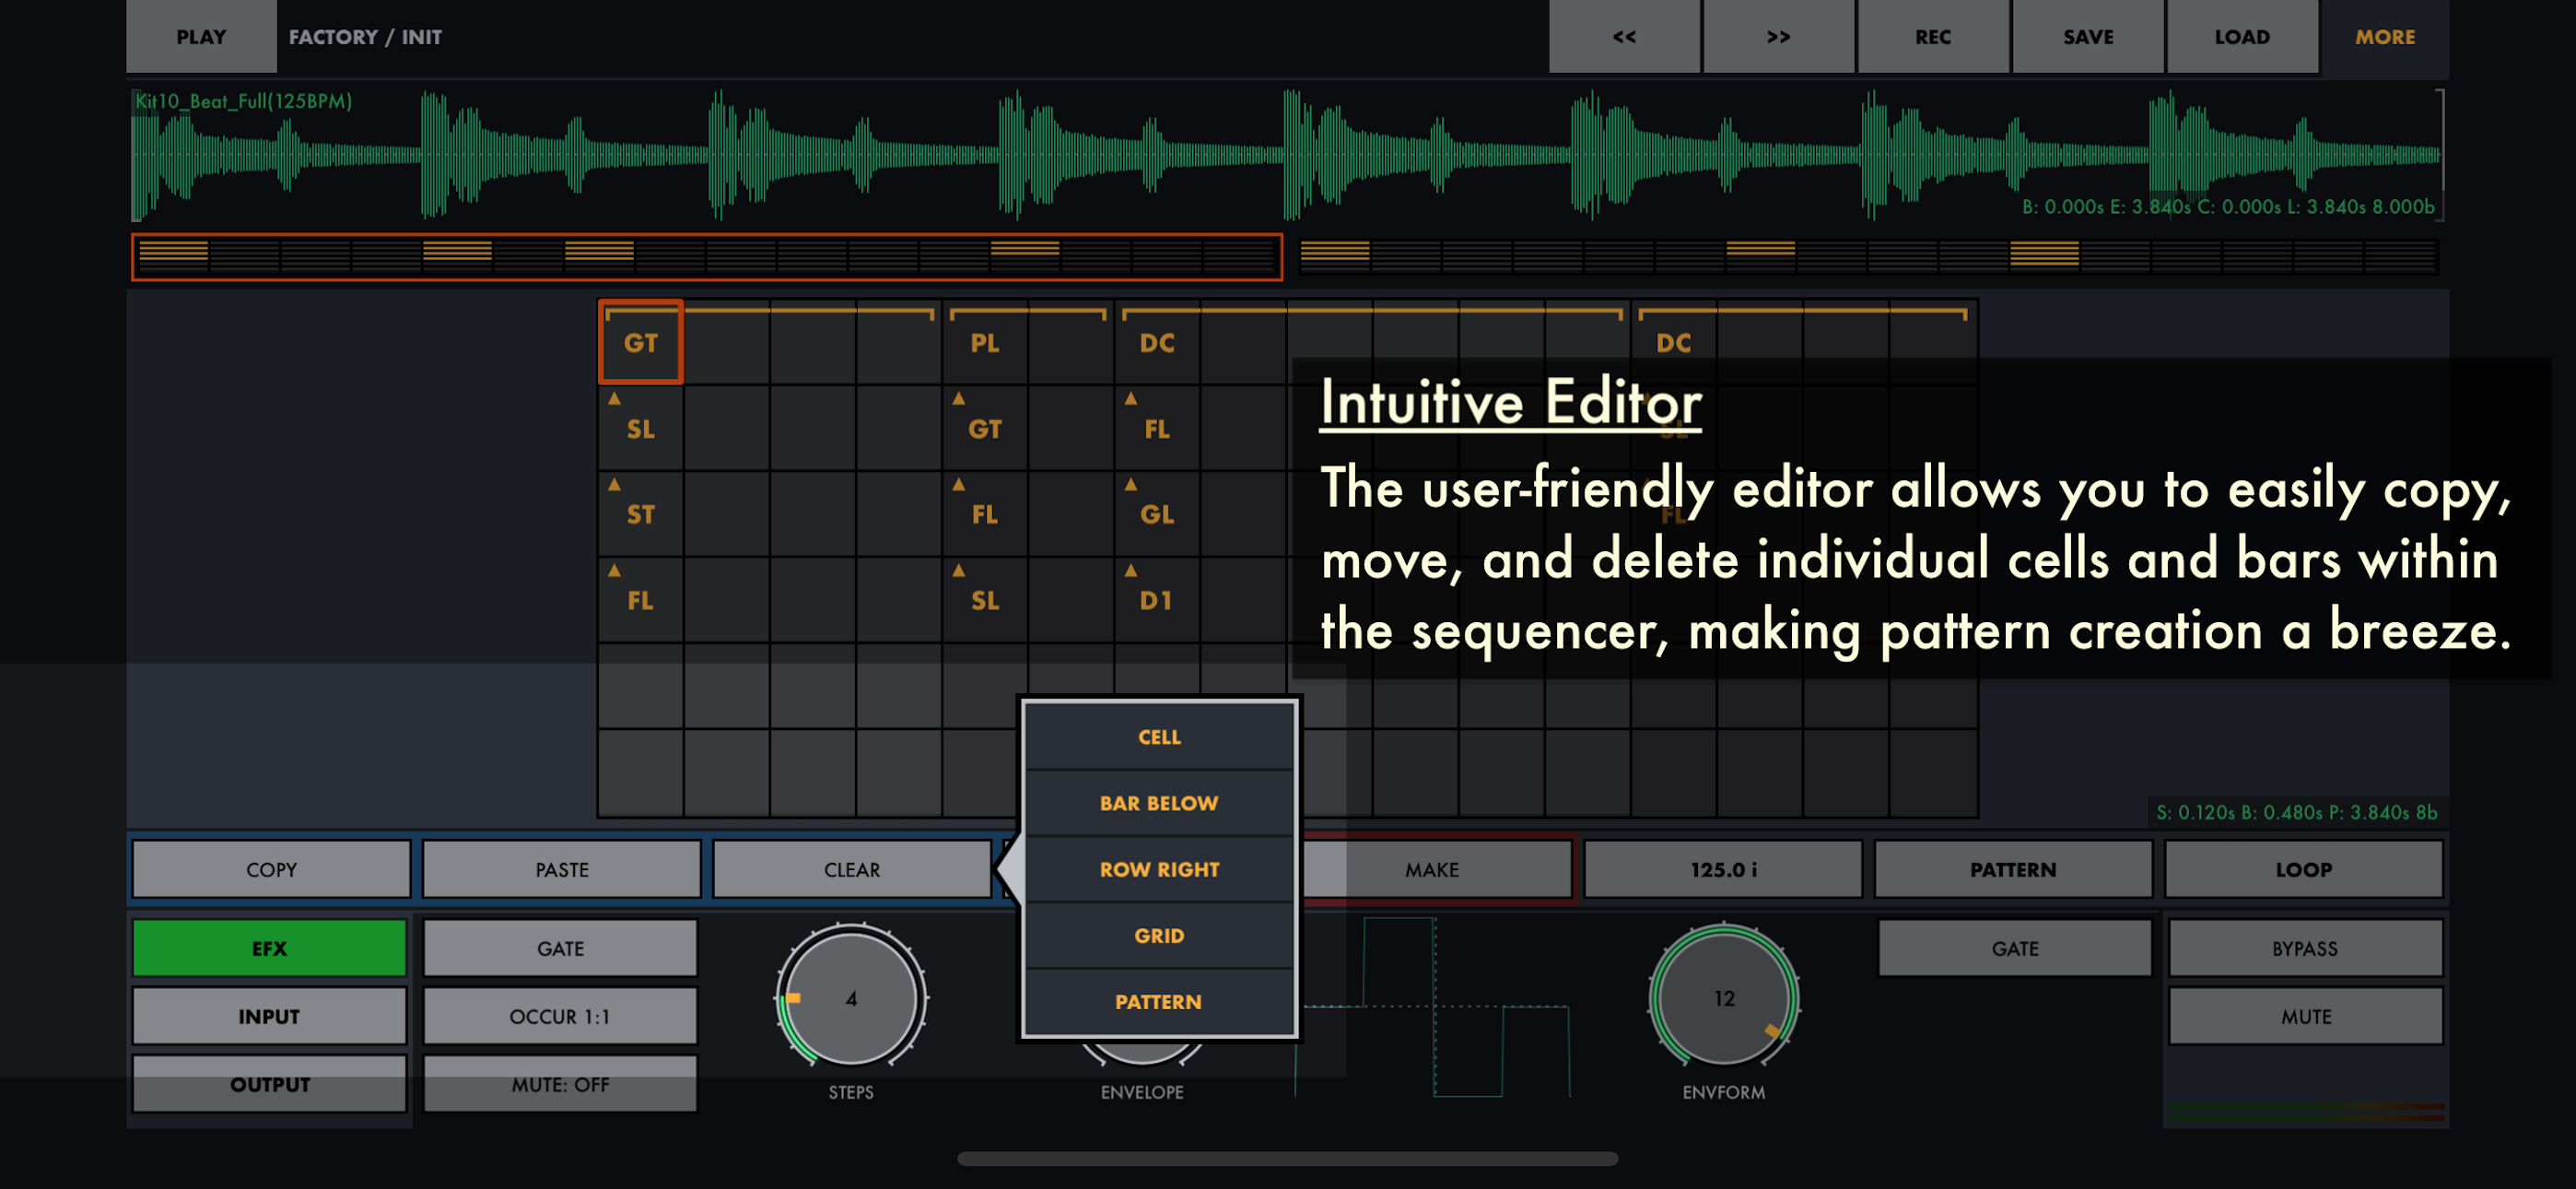Start recording with REC button

tap(1933, 36)
